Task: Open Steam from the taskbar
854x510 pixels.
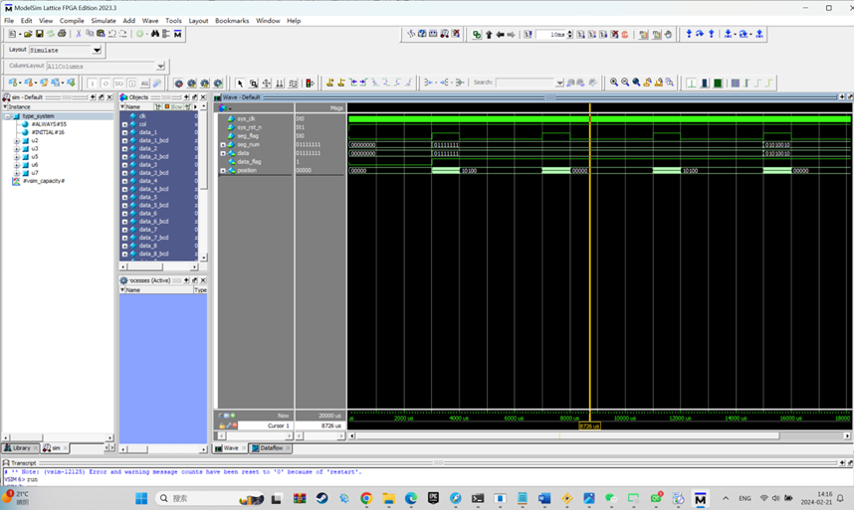Action: pos(321,498)
